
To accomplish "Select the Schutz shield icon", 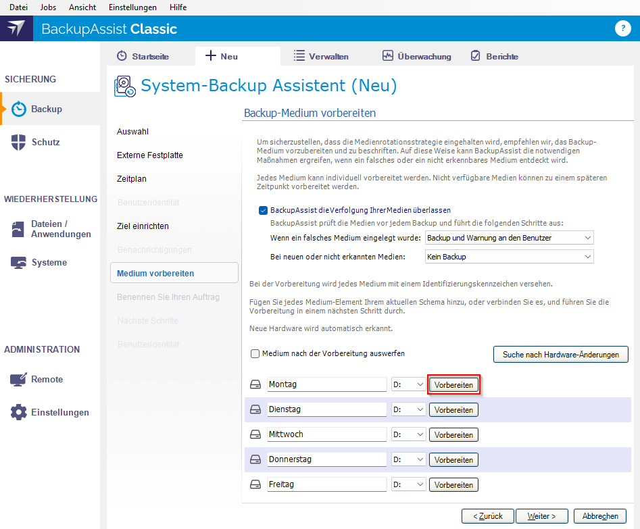I will point(19,142).
